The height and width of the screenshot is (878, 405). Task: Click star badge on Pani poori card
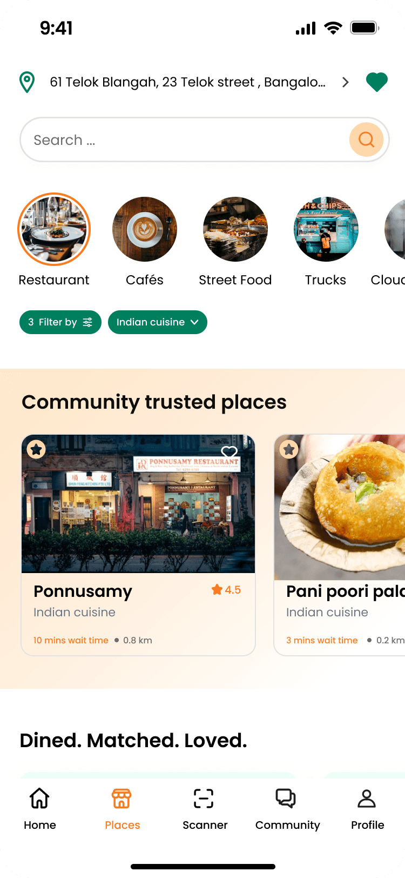[289, 449]
